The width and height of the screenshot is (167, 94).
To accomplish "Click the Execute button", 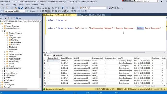I will pyautogui.click(x=31, y=11).
